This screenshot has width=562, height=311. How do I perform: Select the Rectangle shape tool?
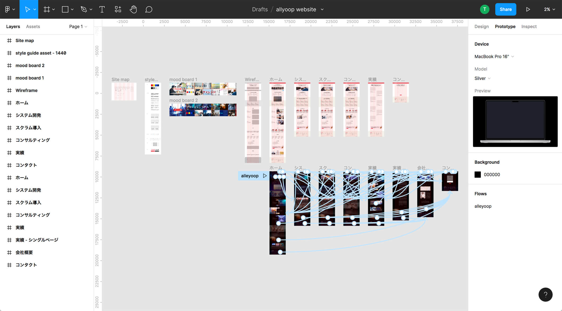tap(65, 9)
